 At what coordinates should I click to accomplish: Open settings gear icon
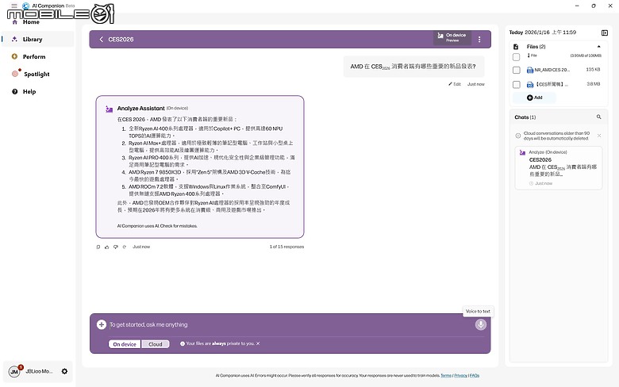click(x=64, y=371)
